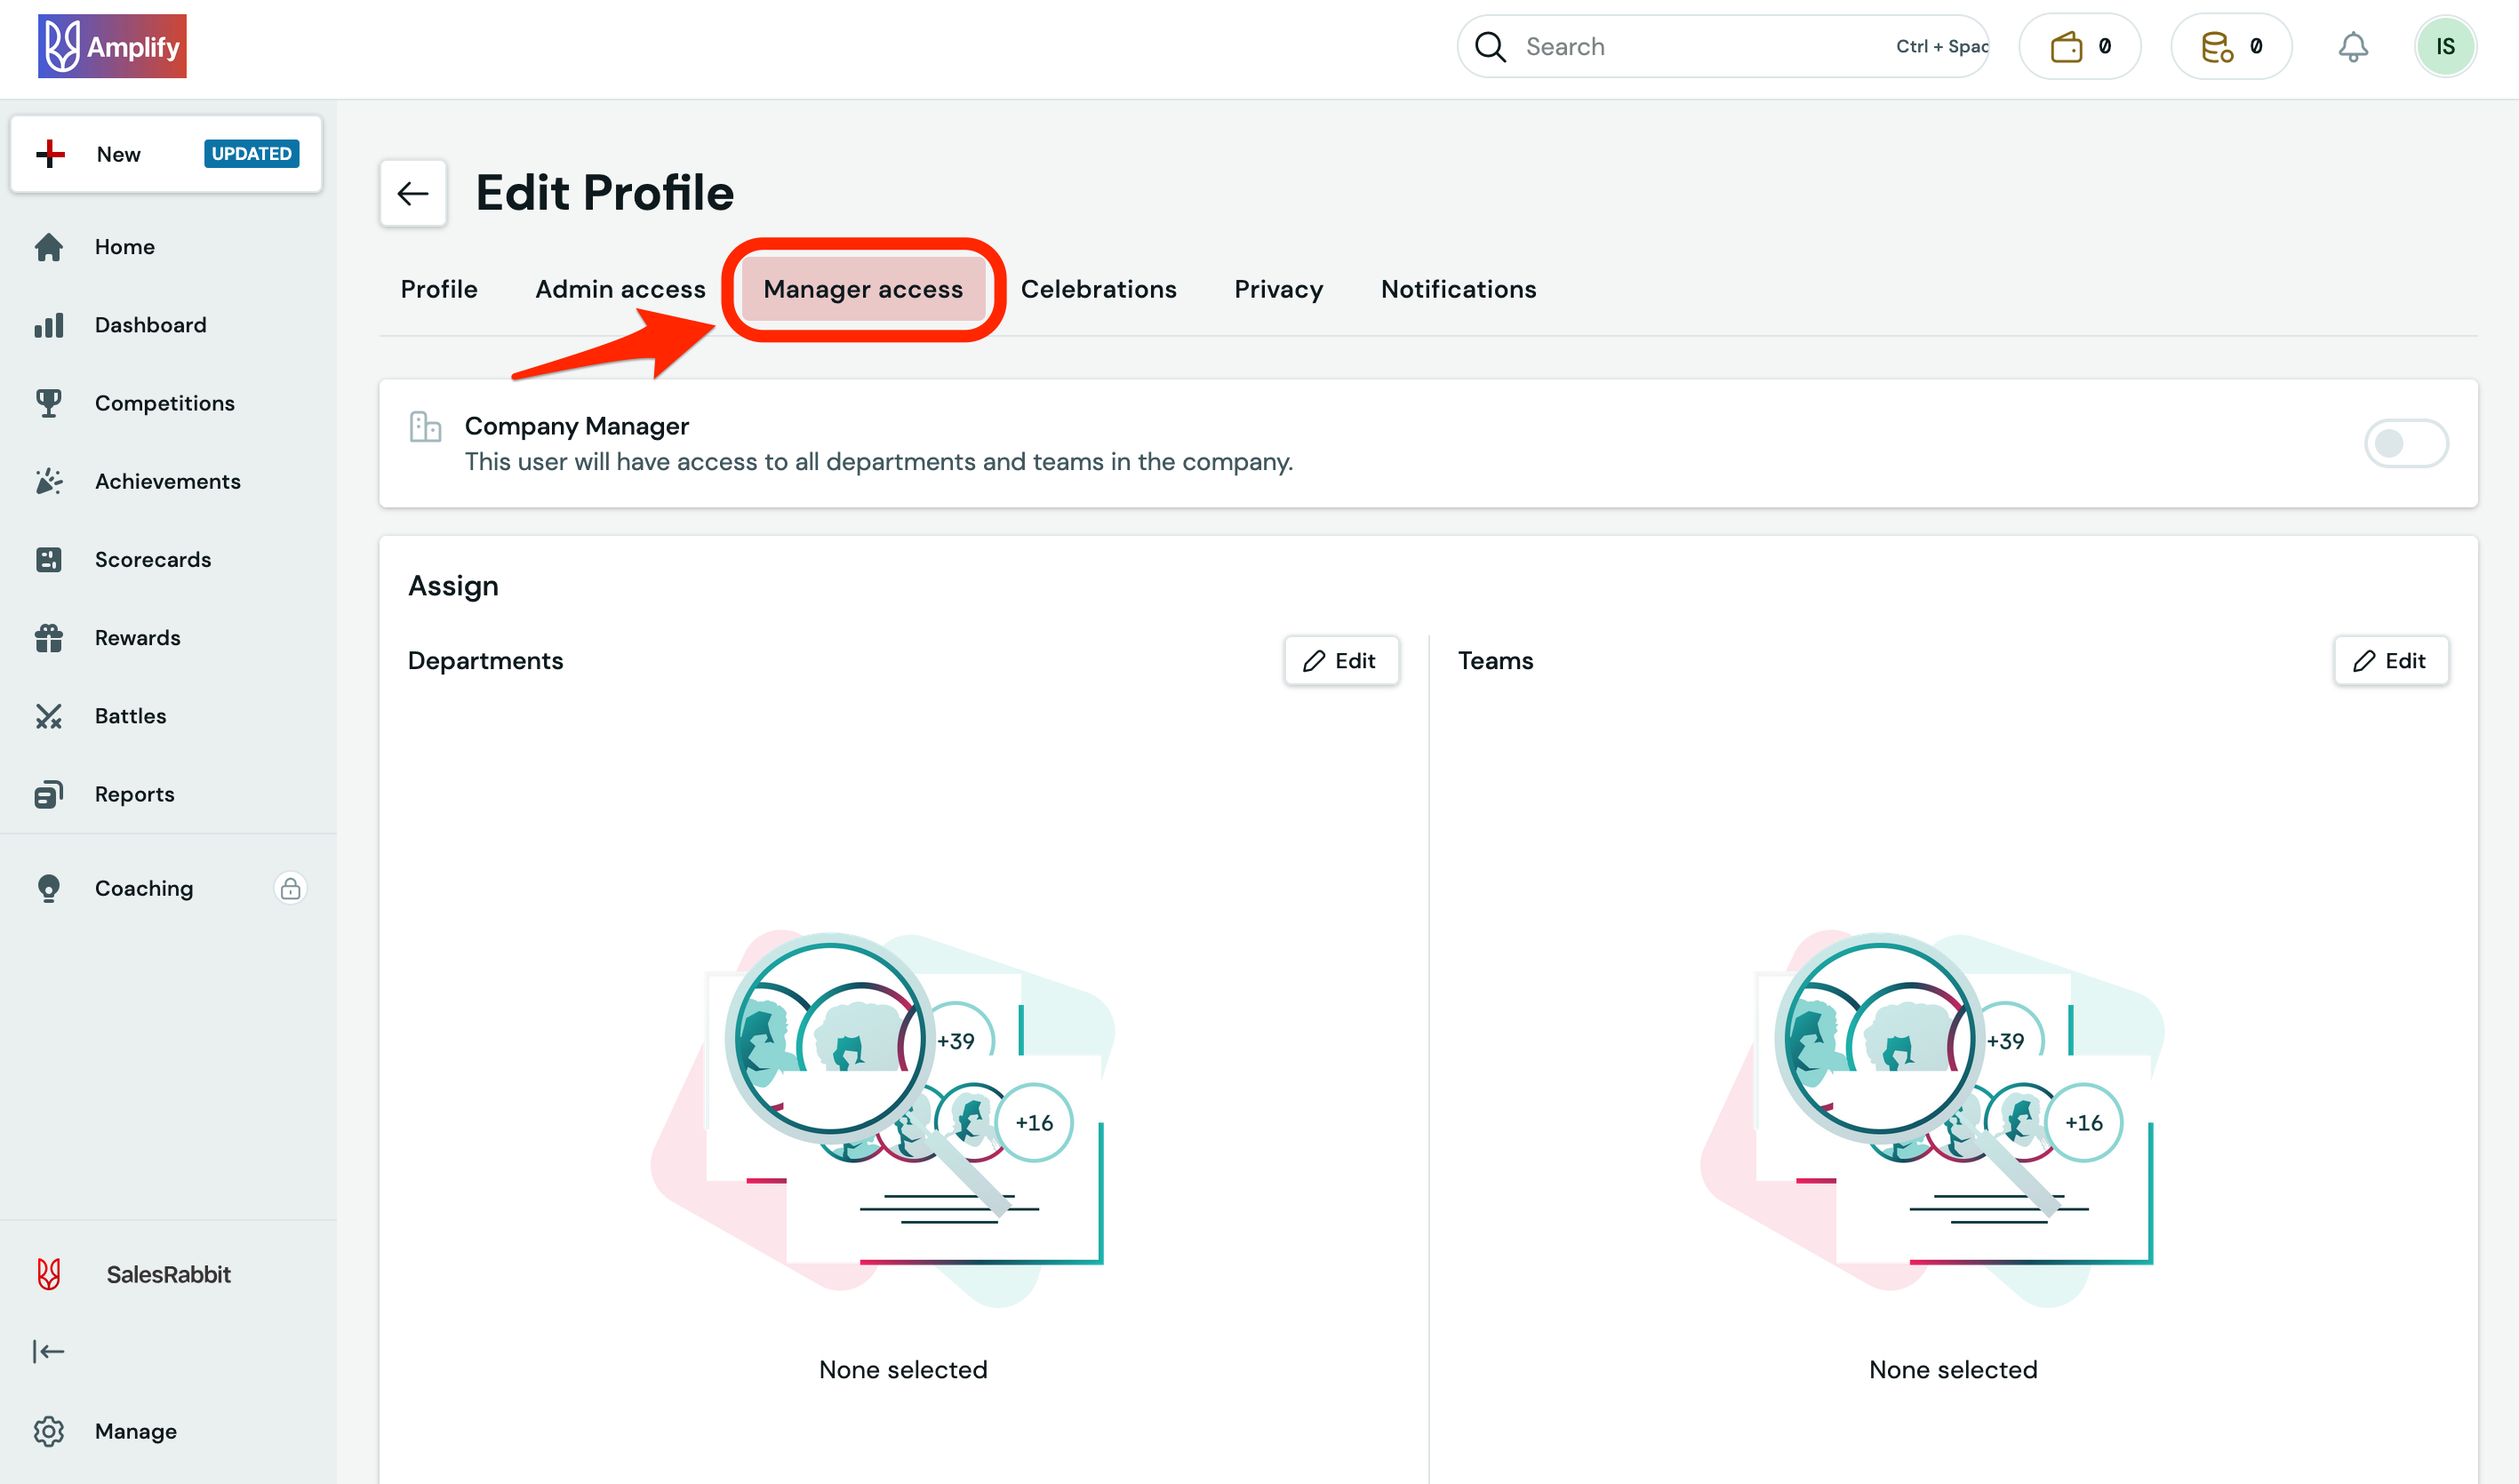Open the Manage gear settings

48,1431
